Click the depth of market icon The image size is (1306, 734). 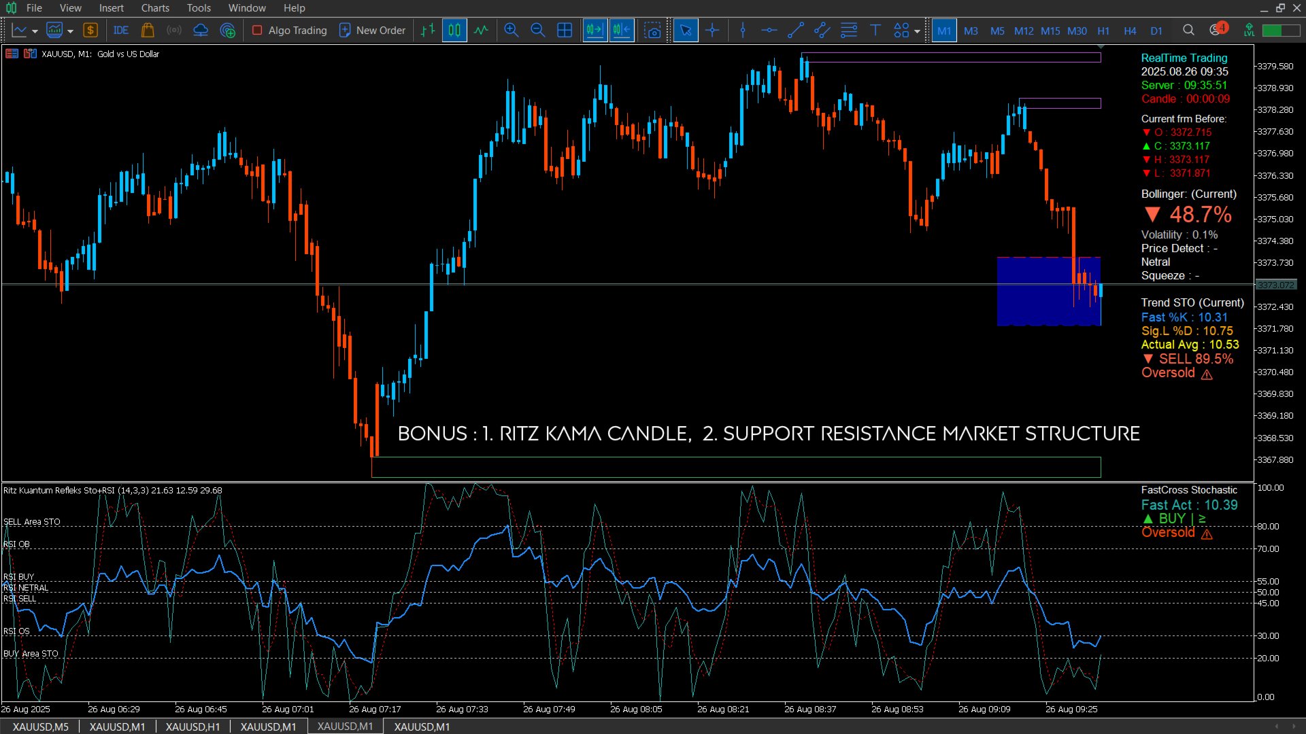pos(30,54)
